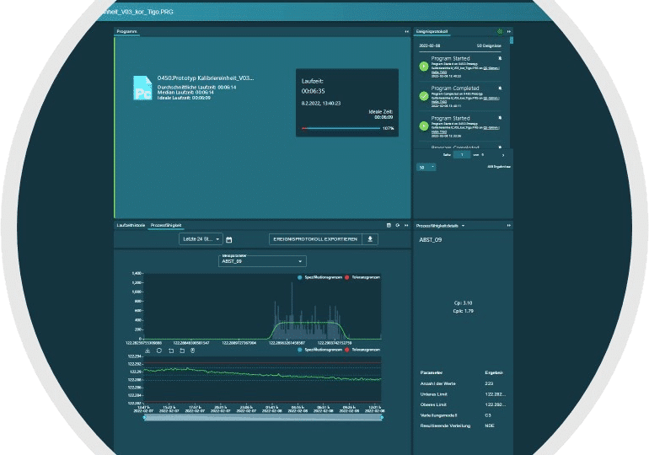Switch to the Laufzeithistorie tab
This screenshot has width=649, height=455.
[131, 226]
